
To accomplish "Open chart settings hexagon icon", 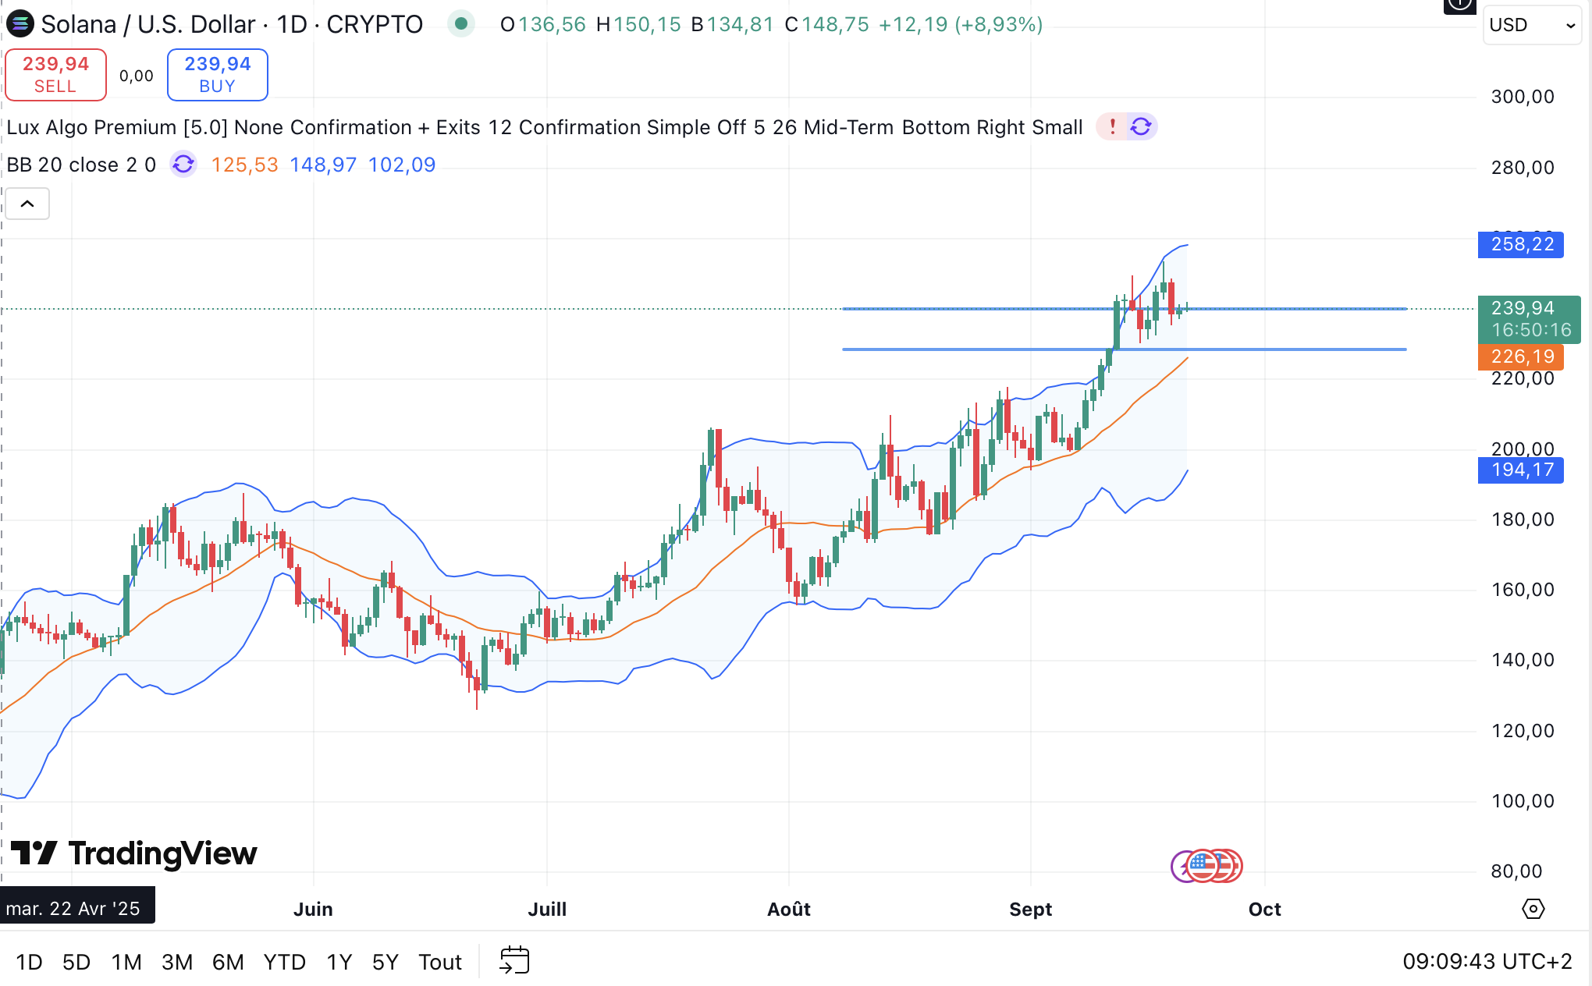I will 1533,909.
